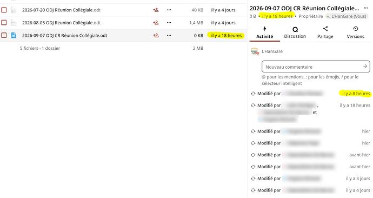Click the L'HanGare (Vous) owner chip

[347, 16]
